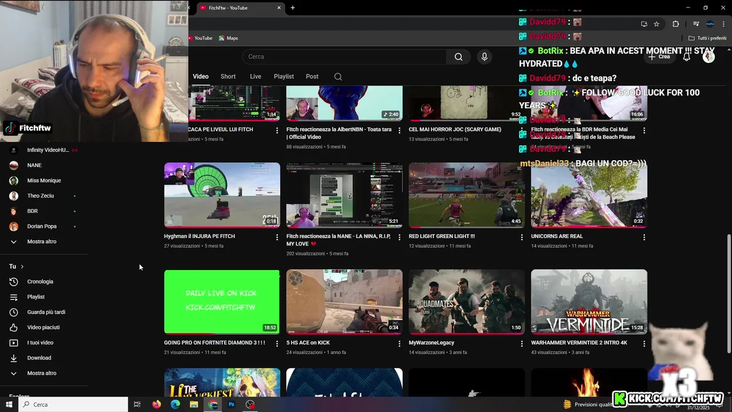The image size is (732, 412).
Task: Click into the YouTube Cerca search field
Action: (x=344, y=57)
